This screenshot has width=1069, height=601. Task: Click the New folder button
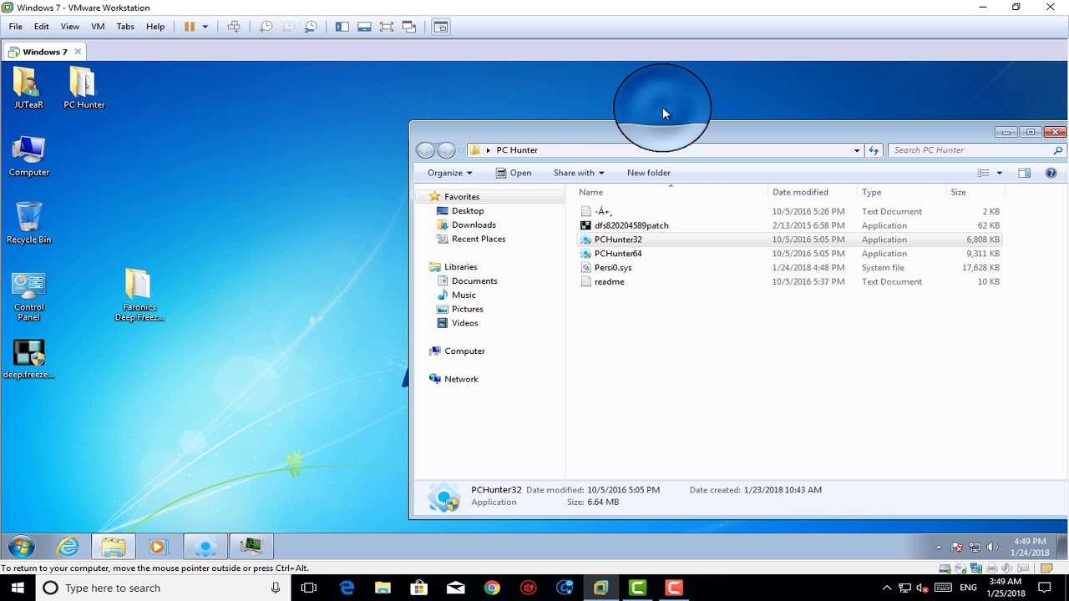(x=648, y=173)
